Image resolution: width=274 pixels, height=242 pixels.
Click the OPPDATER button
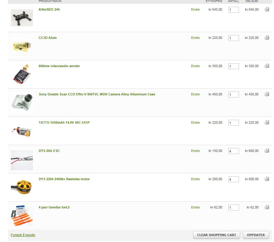click(x=256, y=235)
